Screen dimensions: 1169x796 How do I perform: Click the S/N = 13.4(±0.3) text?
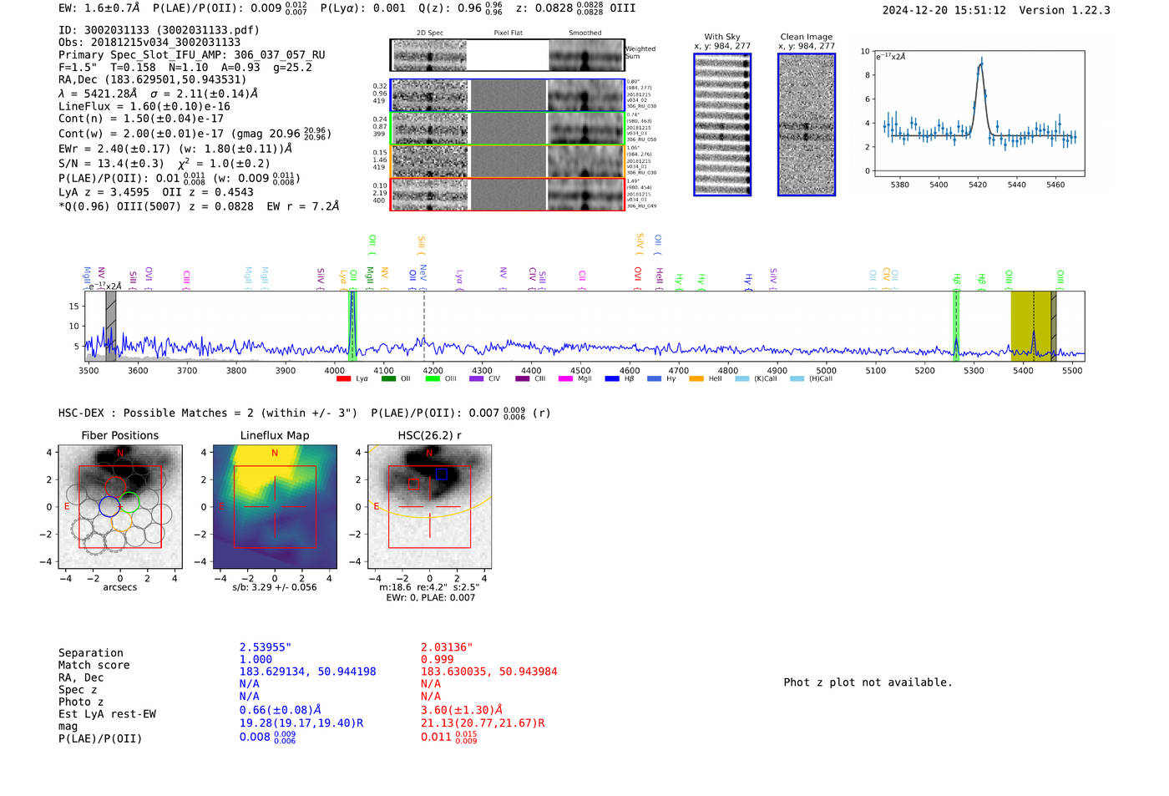(111, 164)
